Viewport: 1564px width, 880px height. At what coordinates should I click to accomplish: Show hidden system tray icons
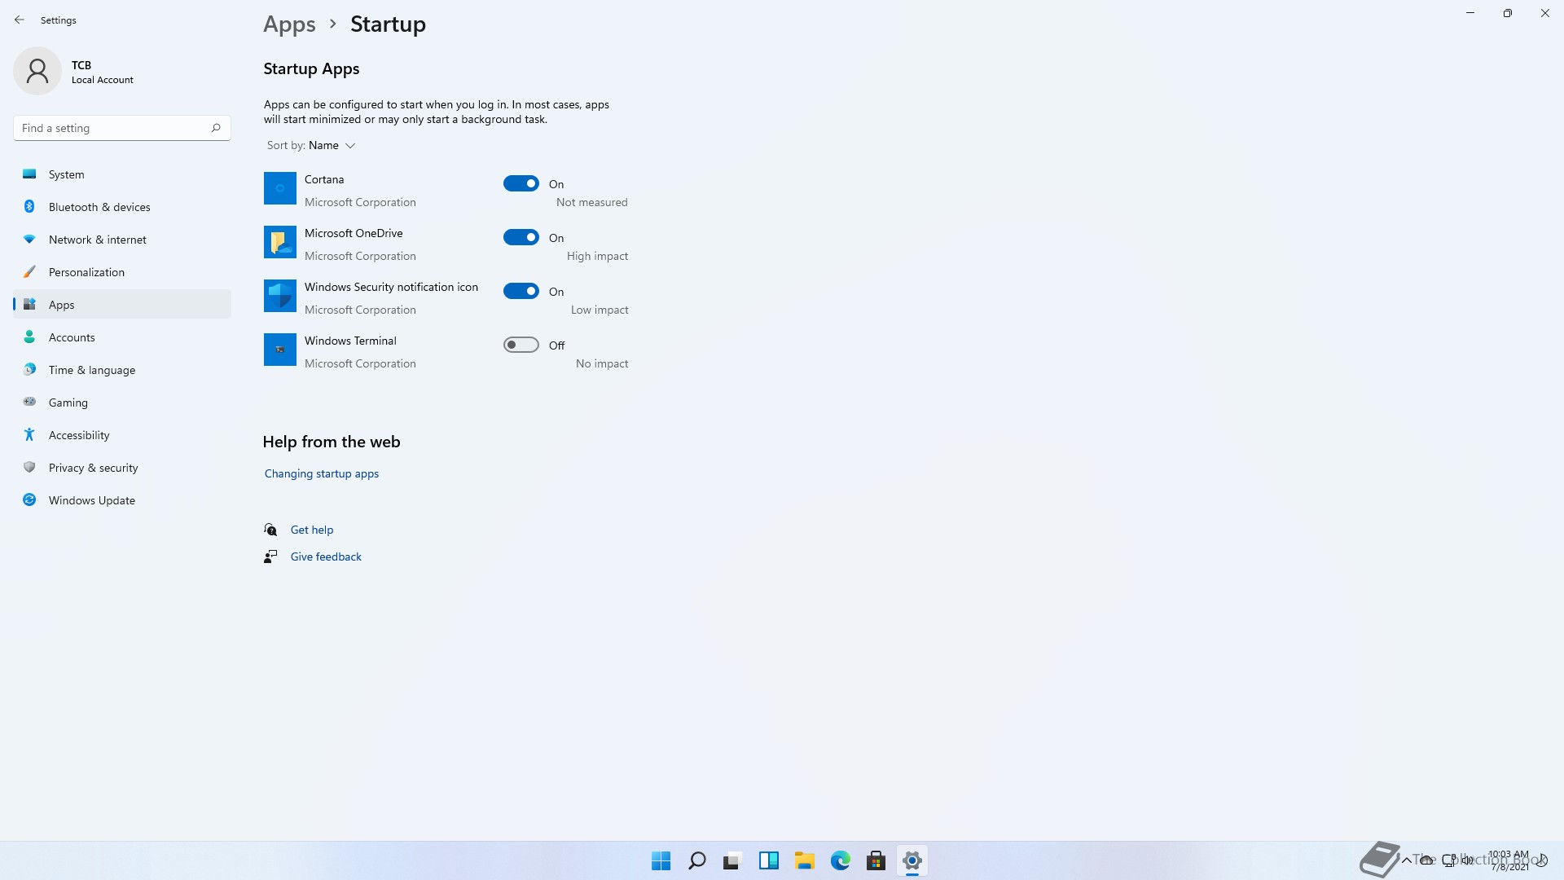(1407, 860)
